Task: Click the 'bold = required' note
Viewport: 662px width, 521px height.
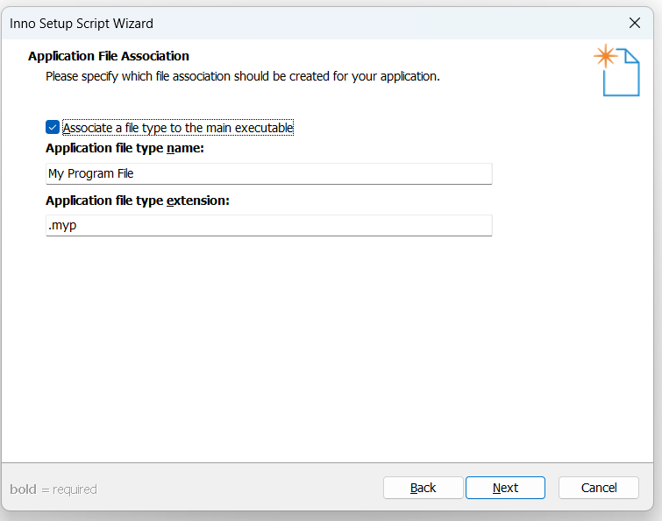Action: 53,489
